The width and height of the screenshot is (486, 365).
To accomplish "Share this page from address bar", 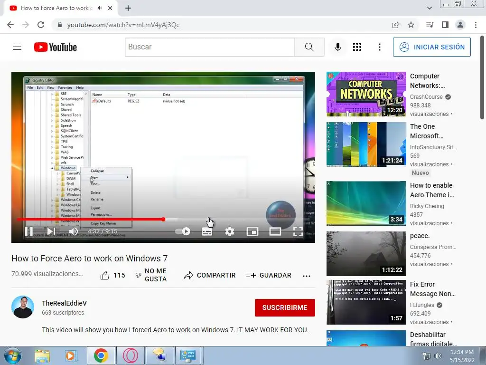I will [396, 25].
